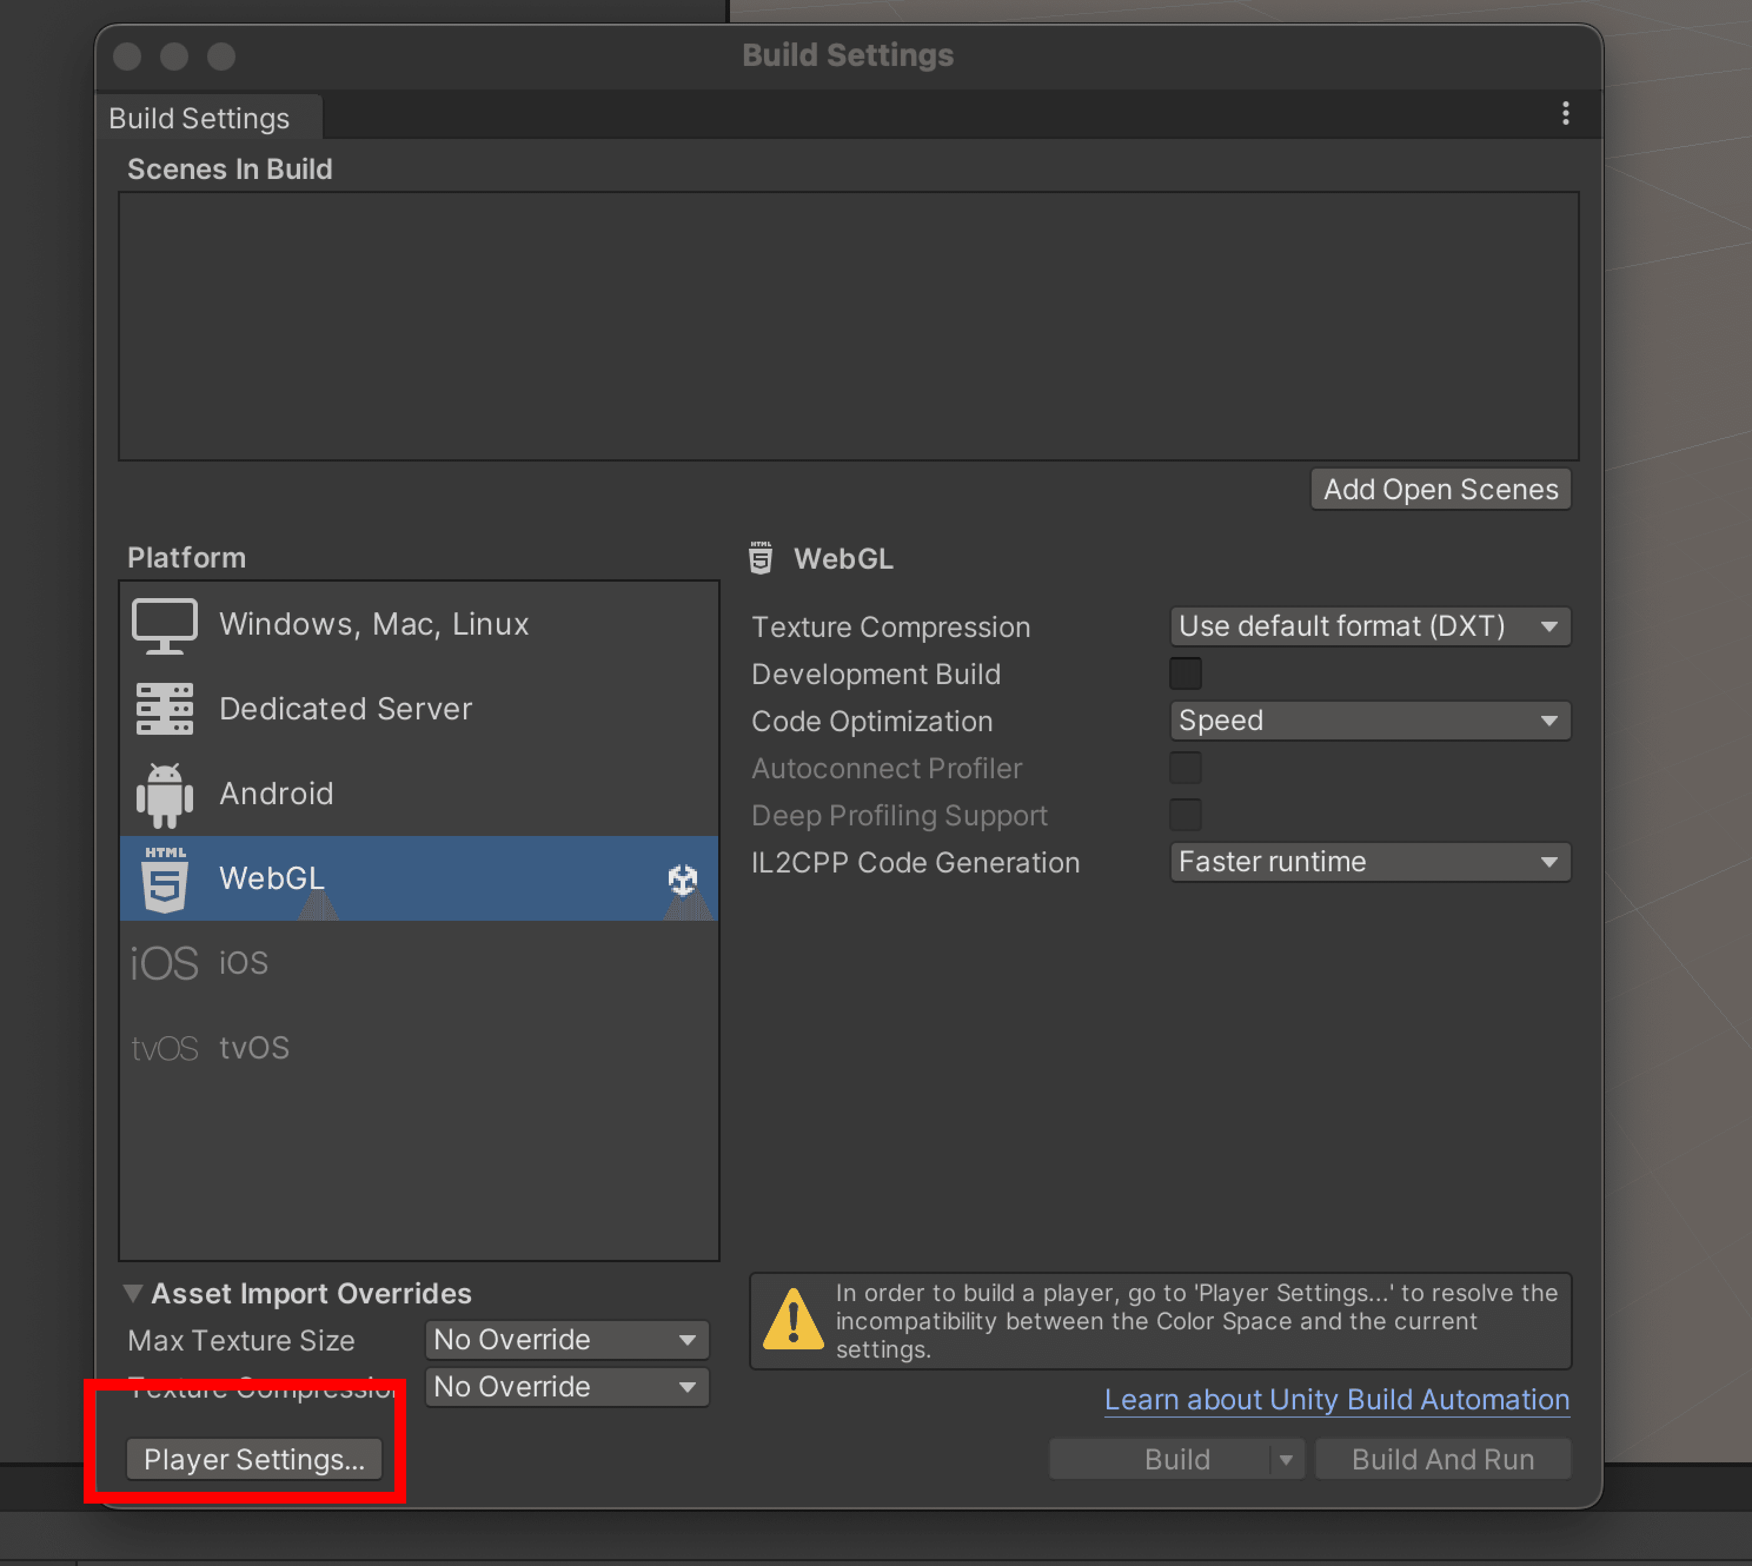Open the Build button dropdown arrow

coord(1286,1460)
